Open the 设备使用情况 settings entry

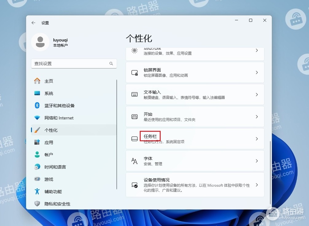[195, 185]
